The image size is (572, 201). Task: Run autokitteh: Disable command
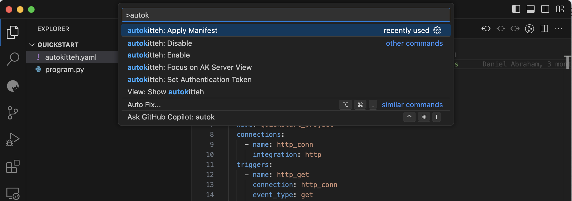286,43
